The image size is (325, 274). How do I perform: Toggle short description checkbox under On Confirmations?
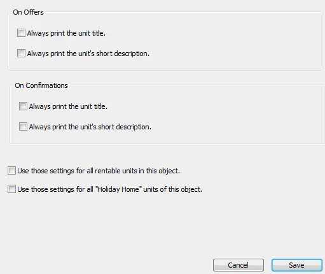[23, 127]
